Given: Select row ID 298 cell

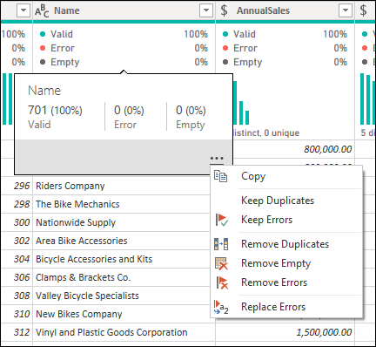Looking at the screenshot, I should [x=17, y=204].
